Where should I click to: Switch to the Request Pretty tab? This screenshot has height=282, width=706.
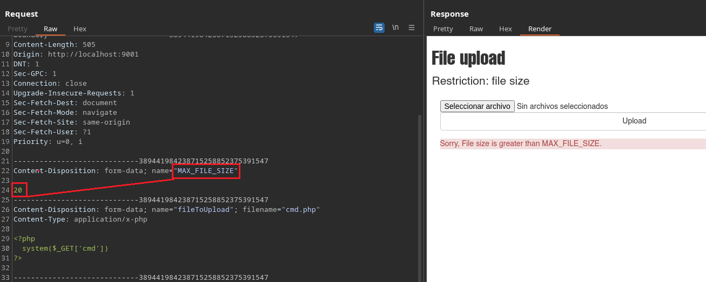(17, 29)
